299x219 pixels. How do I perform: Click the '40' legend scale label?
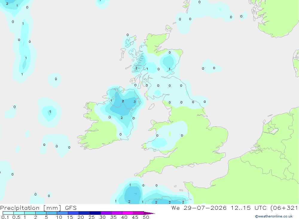[x=124, y=217]
